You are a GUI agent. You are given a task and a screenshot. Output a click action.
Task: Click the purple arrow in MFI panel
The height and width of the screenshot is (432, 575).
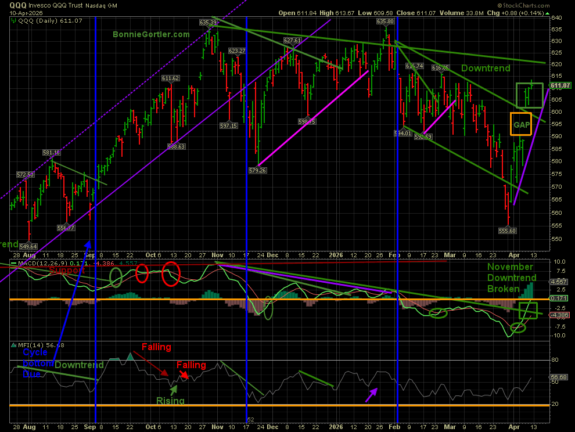[371, 394]
